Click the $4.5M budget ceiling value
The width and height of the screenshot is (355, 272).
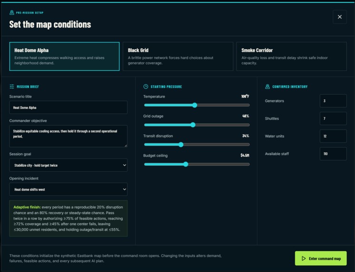pyautogui.click(x=245, y=155)
